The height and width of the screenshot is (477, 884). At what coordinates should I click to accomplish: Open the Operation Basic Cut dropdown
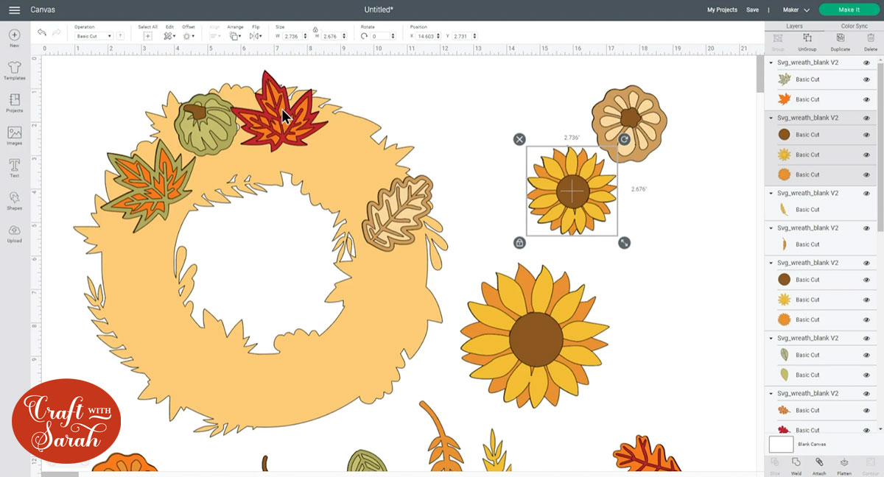point(94,36)
